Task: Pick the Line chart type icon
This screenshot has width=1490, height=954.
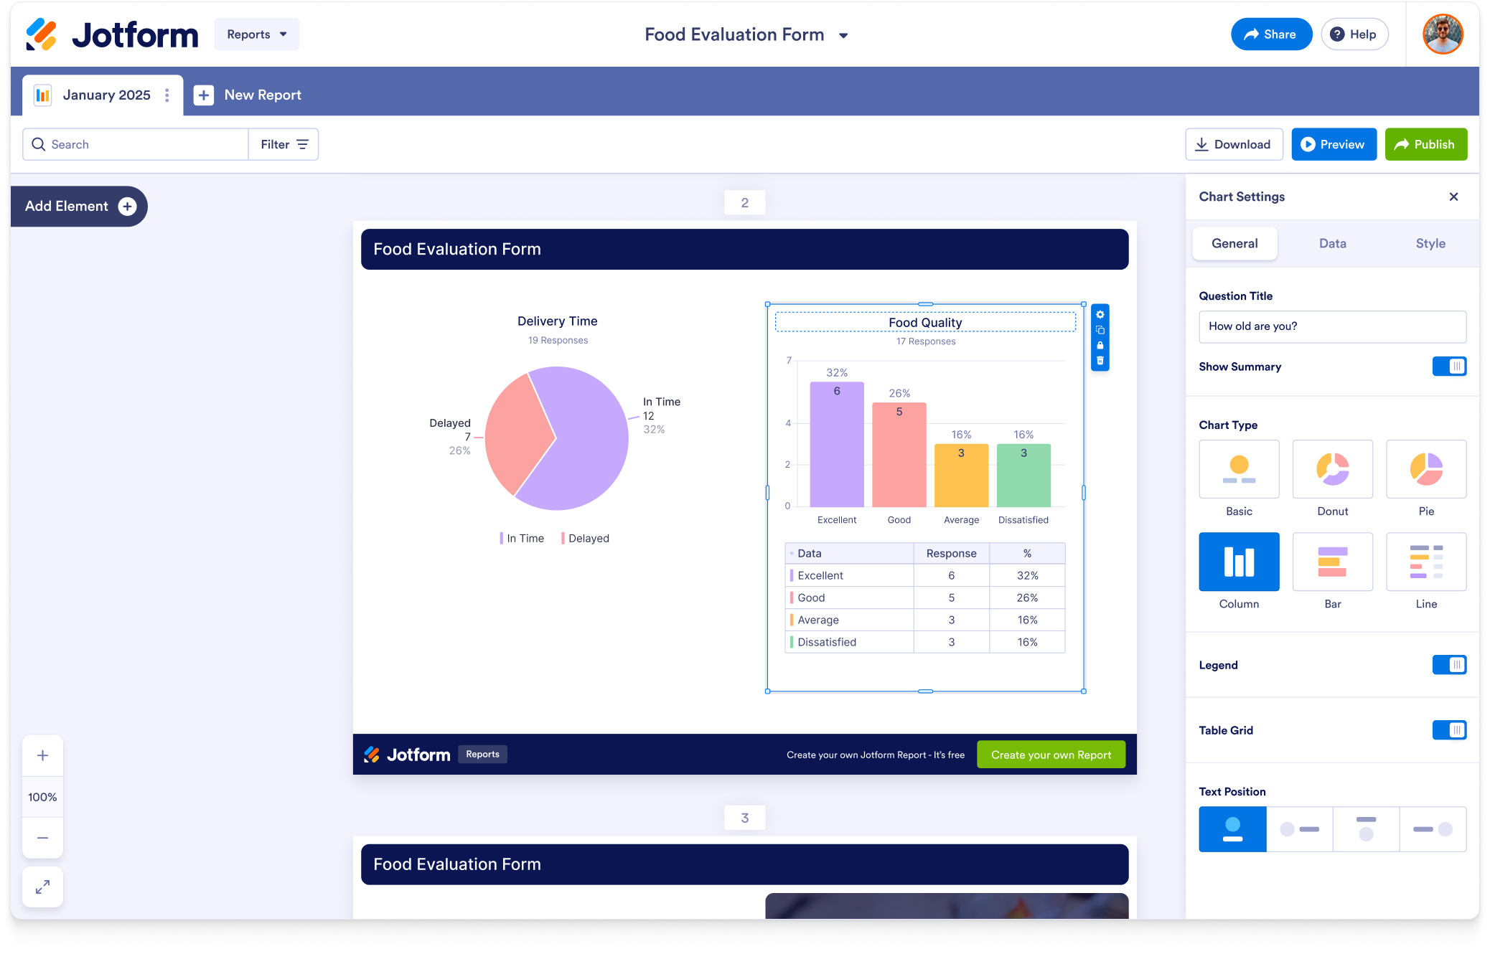Action: click(x=1425, y=562)
